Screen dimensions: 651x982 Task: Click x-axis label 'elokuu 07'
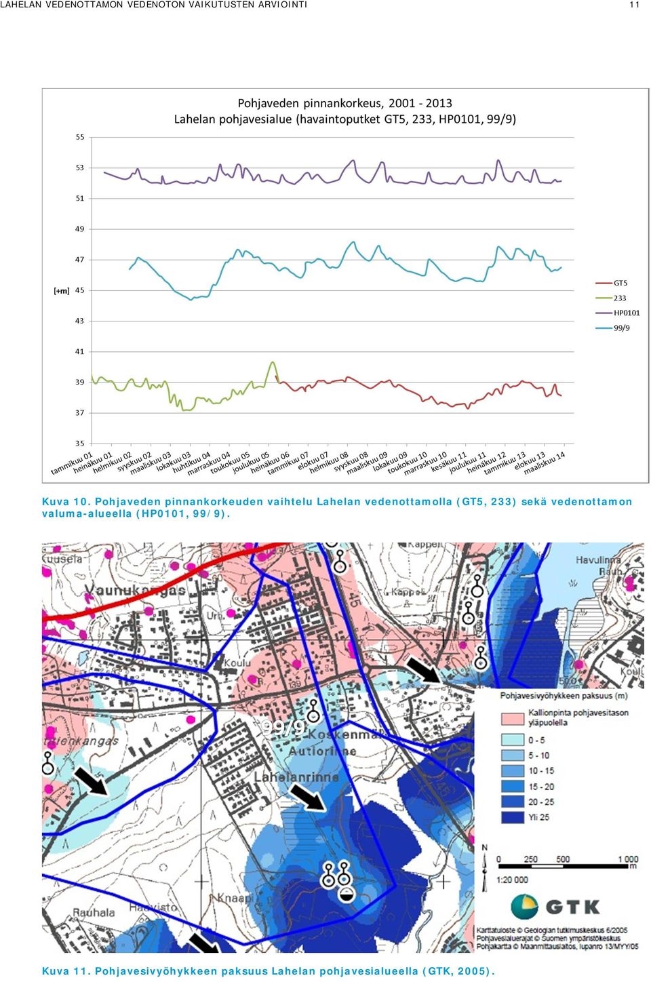click(x=313, y=462)
